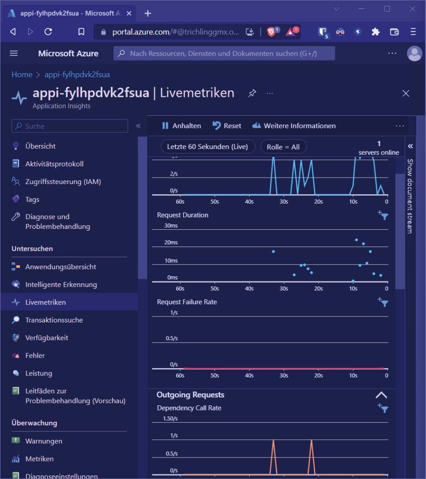
Task: Select the Livemetriken menu item
Action: click(x=69, y=302)
